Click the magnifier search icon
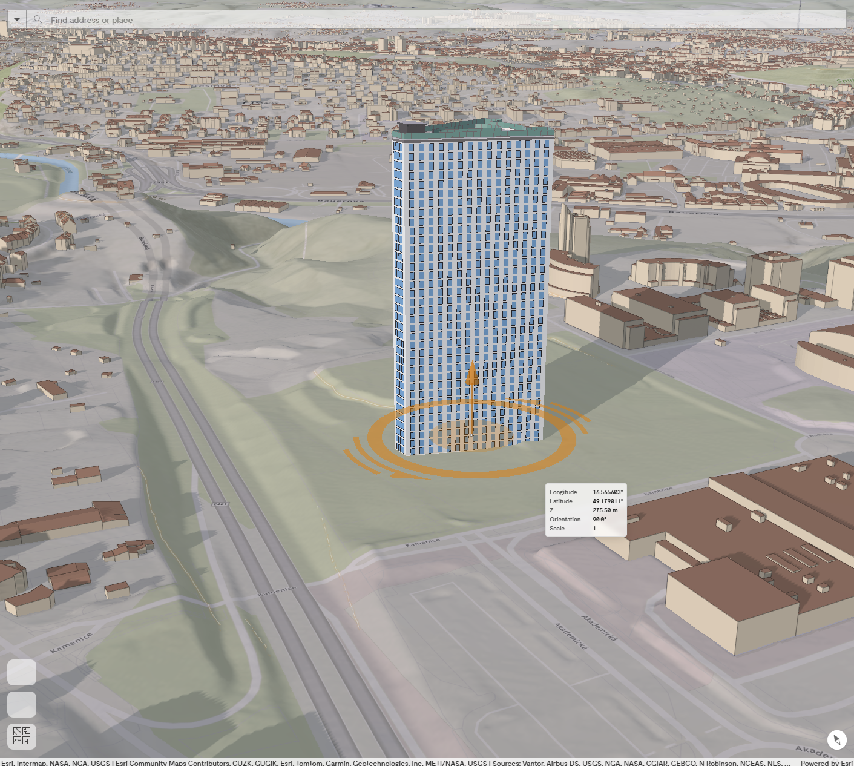Viewport: 854px width, 766px height. pyautogui.click(x=38, y=20)
